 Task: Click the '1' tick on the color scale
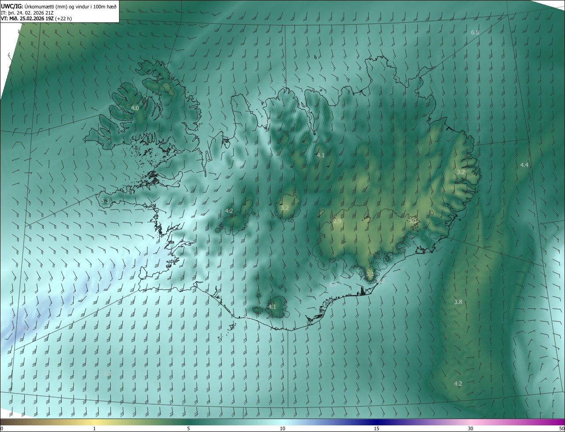(94, 428)
